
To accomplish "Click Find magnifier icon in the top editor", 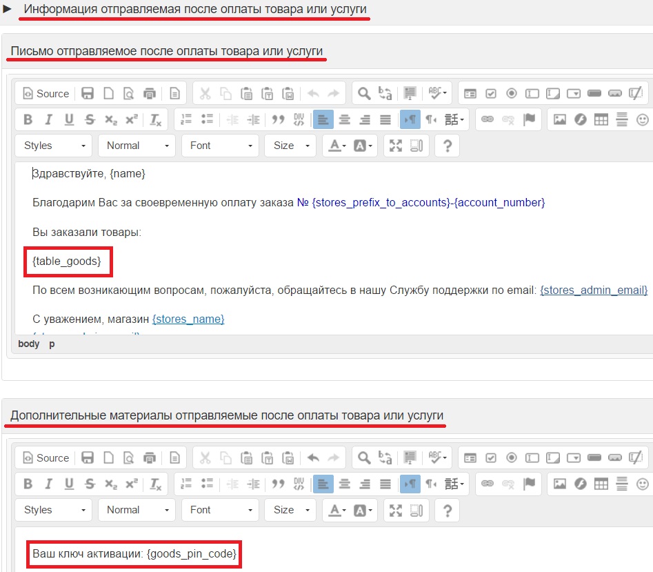I will (x=363, y=94).
